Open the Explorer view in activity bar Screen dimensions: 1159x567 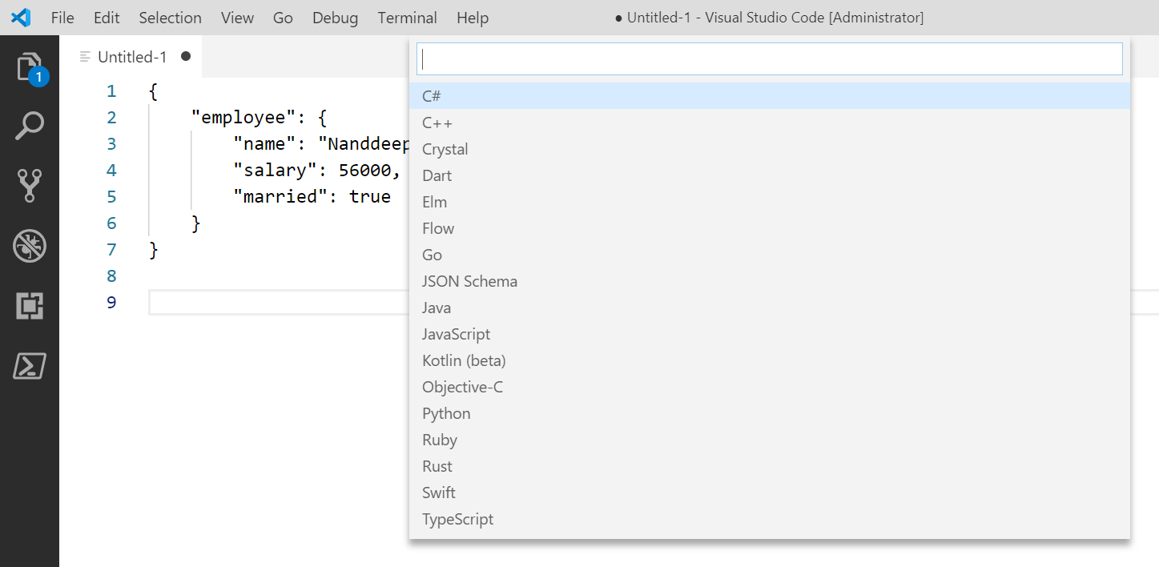pyautogui.click(x=30, y=67)
